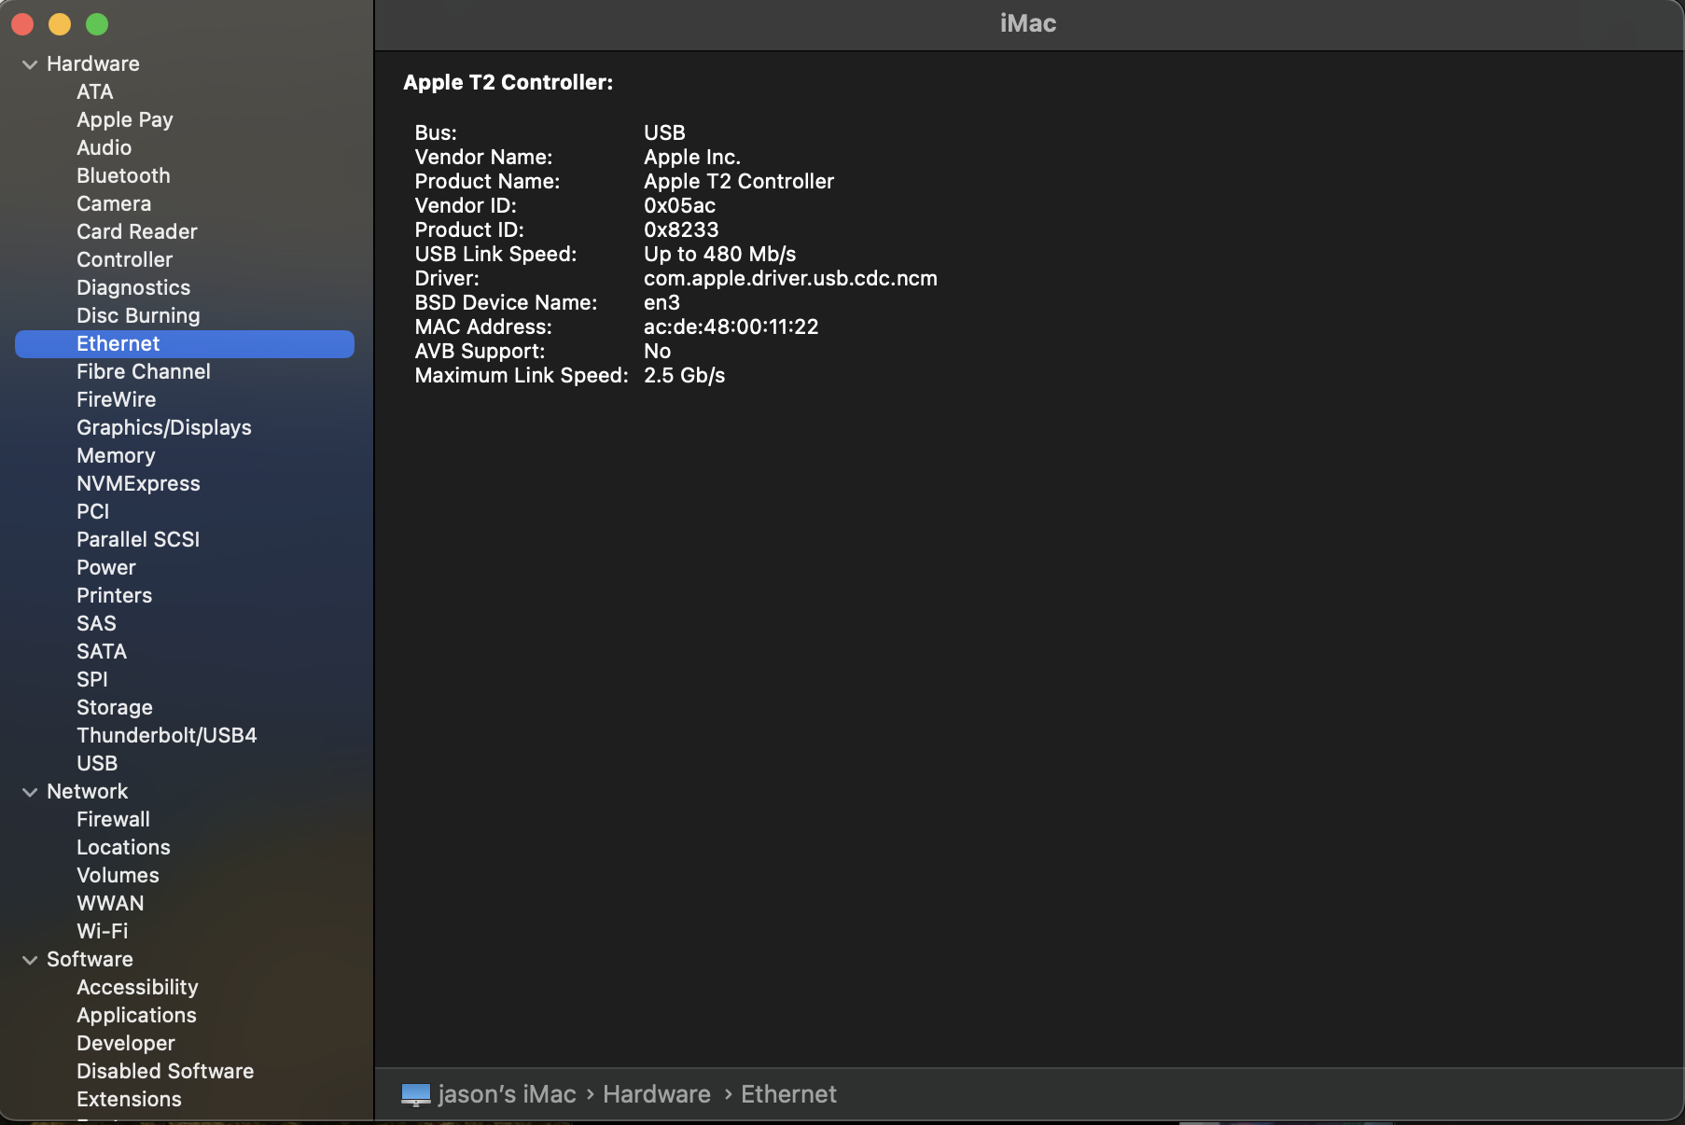This screenshot has height=1125, width=1685.
Task: Collapse the Software section chevron
Action: tap(30, 960)
